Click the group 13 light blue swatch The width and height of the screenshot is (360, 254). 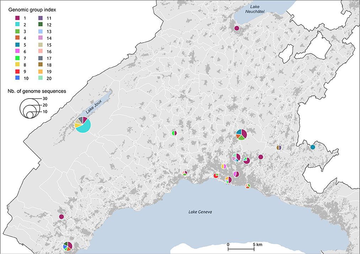tap(41, 31)
